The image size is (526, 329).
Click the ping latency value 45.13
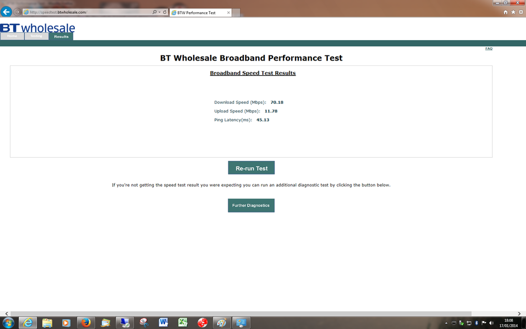(262, 120)
